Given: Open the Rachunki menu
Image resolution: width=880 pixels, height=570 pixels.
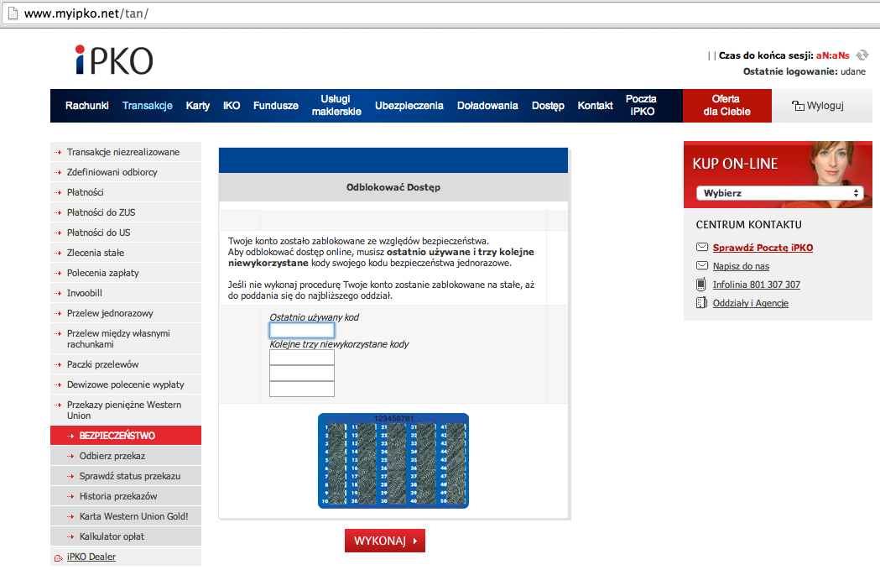Looking at the screenshot, I should 87,106.
